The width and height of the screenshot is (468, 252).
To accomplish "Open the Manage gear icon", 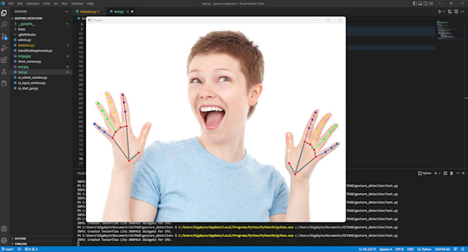I will tap(4, 240).
